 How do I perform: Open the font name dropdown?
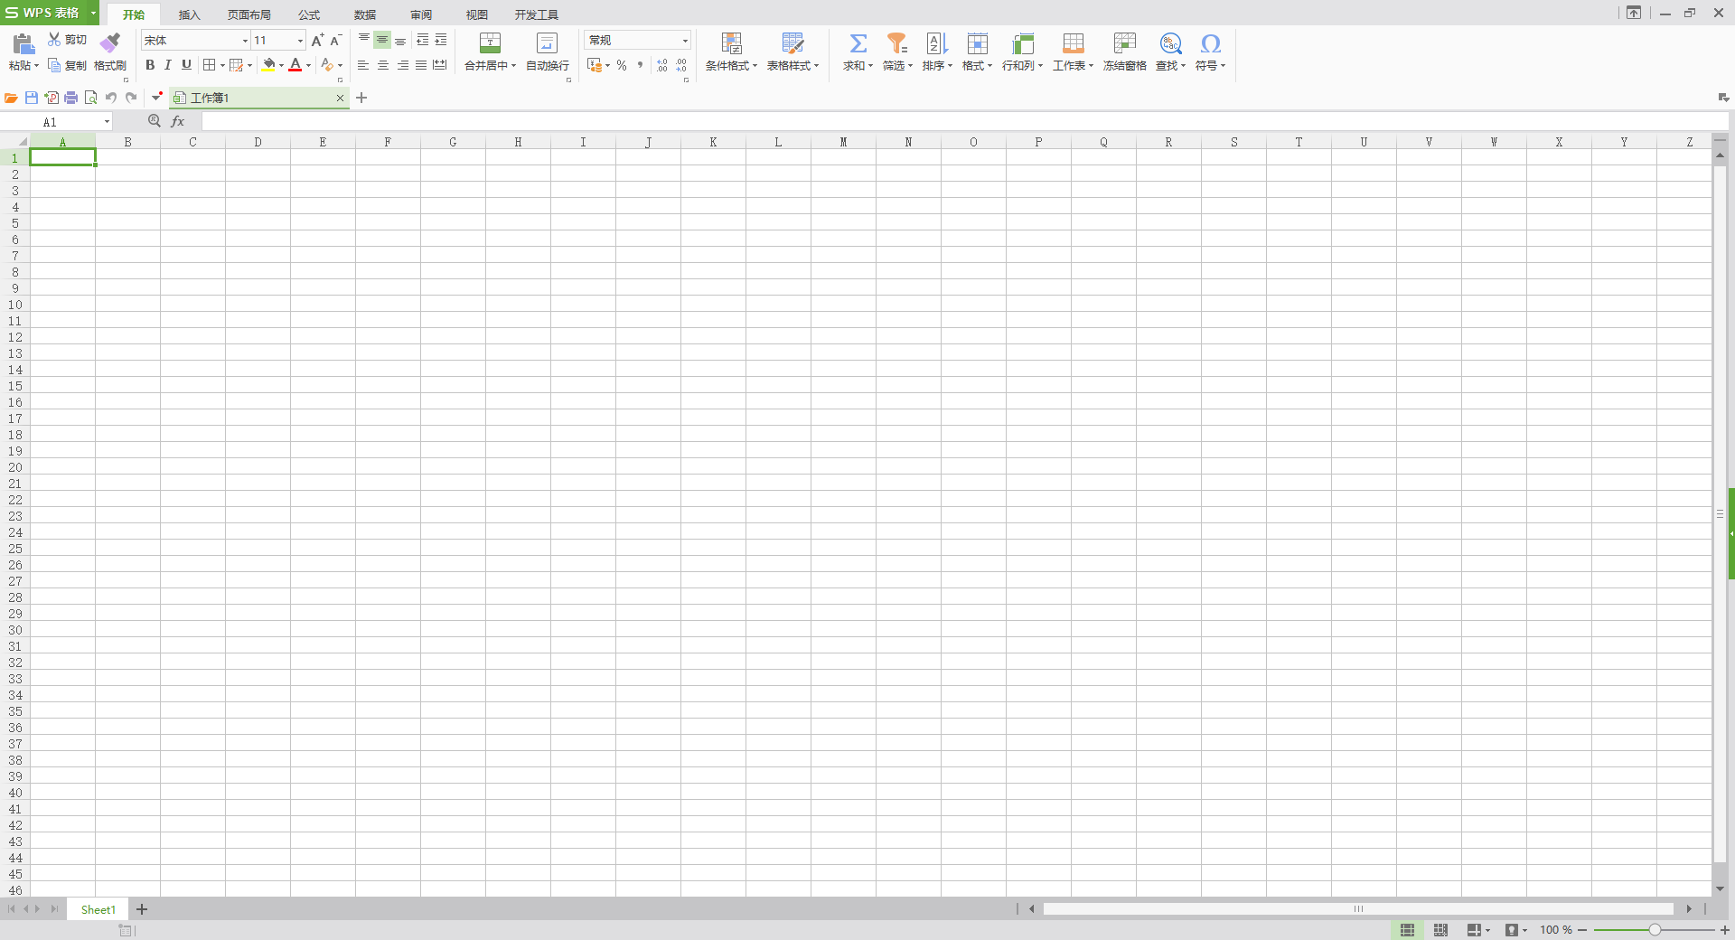[x=245, y=41]
